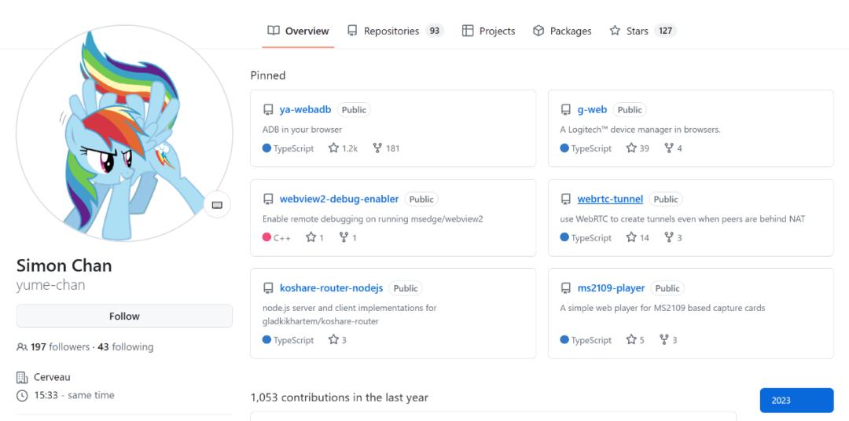Click the star icon on g-web card
Viewport: 849px width, 421px height.
tap(631, 148)
